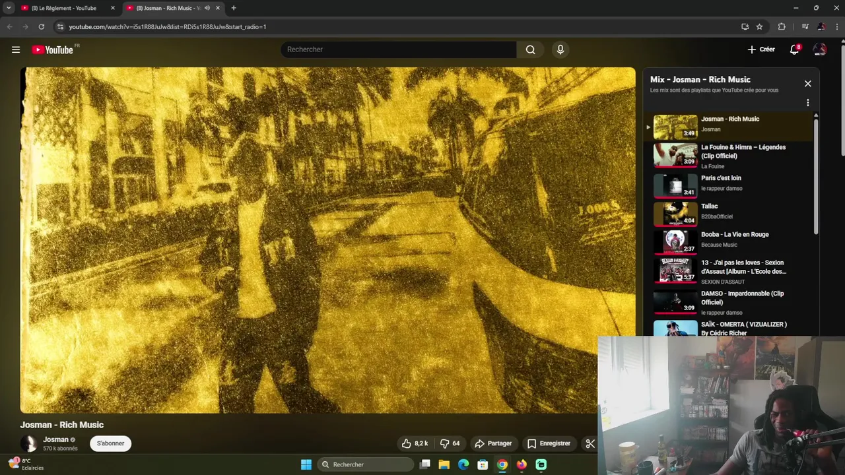Image resolution: width=845 pixels, height=475 pixels.
Task: Play 13 - J'ai pas les loves
Action: pos(729,270)
